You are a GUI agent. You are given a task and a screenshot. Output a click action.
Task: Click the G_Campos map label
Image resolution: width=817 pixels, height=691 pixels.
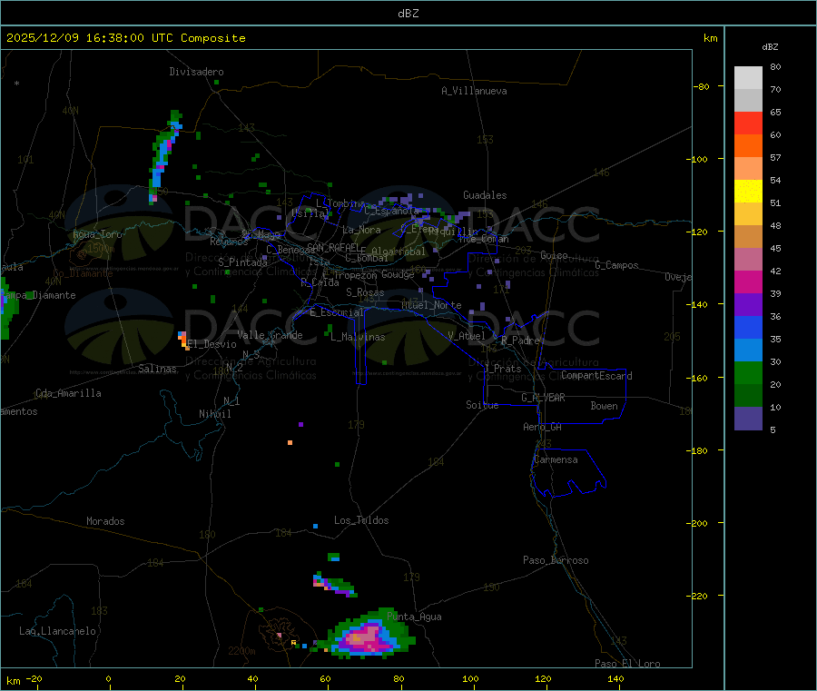616,265
